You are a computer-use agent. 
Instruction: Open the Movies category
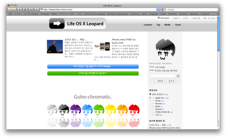coord(159,104)
